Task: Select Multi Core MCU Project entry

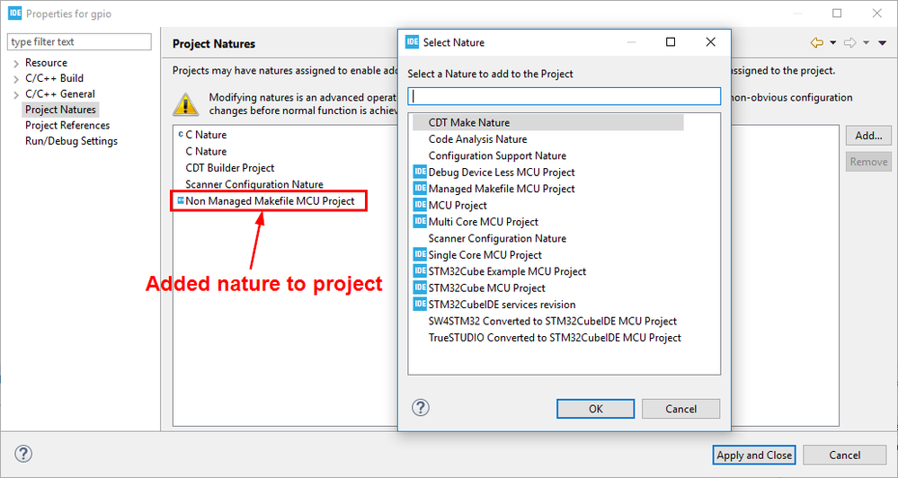Action: (x=484, y=222)
